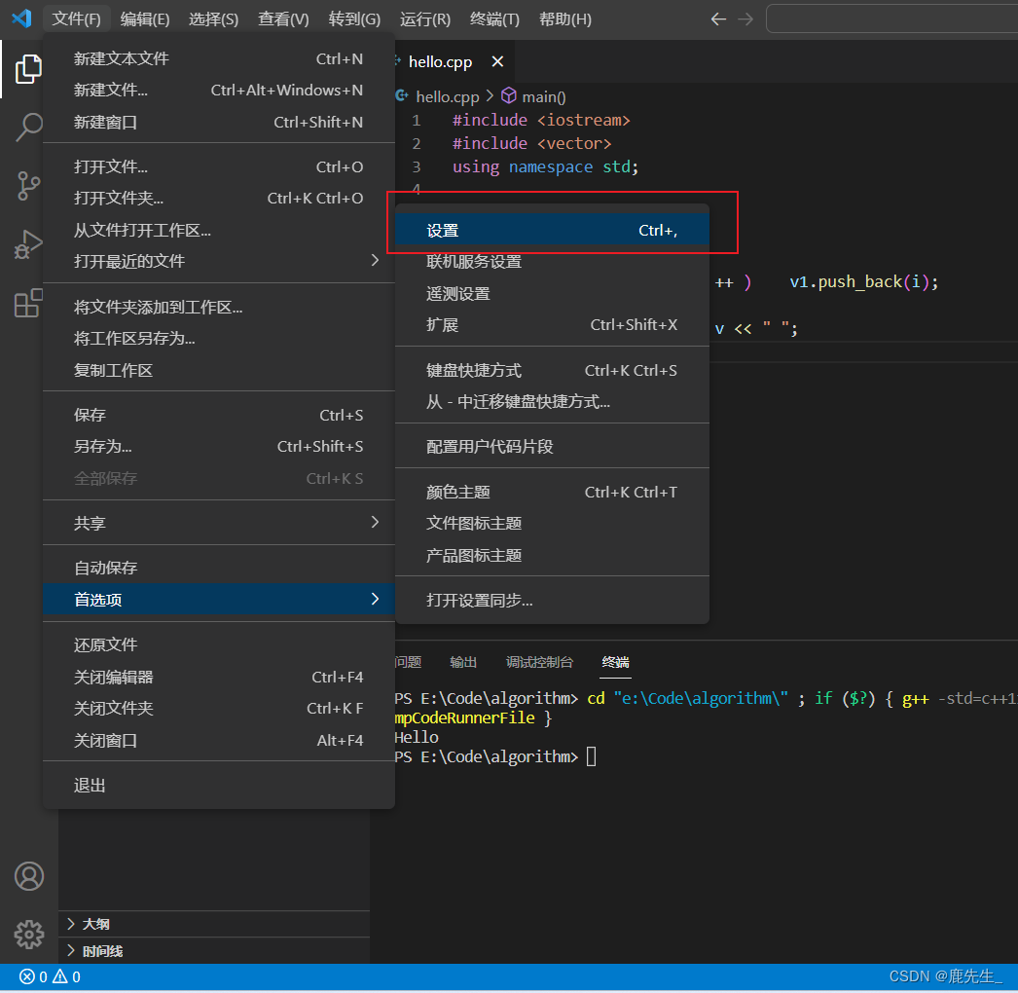Click the navigate back arrow
Screen dimensions: 1018x993
[718, 19]
